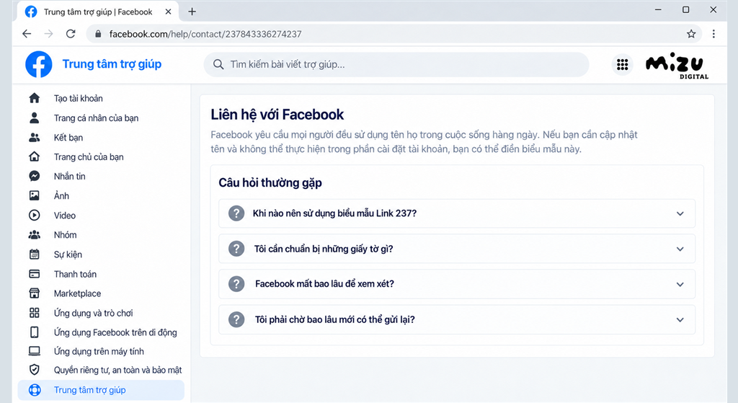This screenshot has width=738, height=403.
Task: Click the 'Tìm kiếm bài viết trợ giúp' search field
Action: click(396, 64)
